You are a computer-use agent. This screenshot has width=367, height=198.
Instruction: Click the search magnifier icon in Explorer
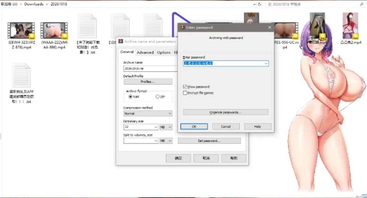coord(361,4)
